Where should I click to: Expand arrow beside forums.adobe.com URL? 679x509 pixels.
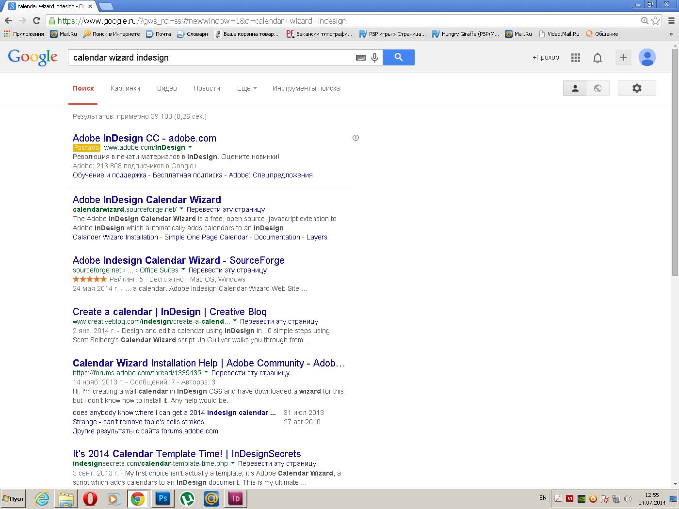(206, 372)
